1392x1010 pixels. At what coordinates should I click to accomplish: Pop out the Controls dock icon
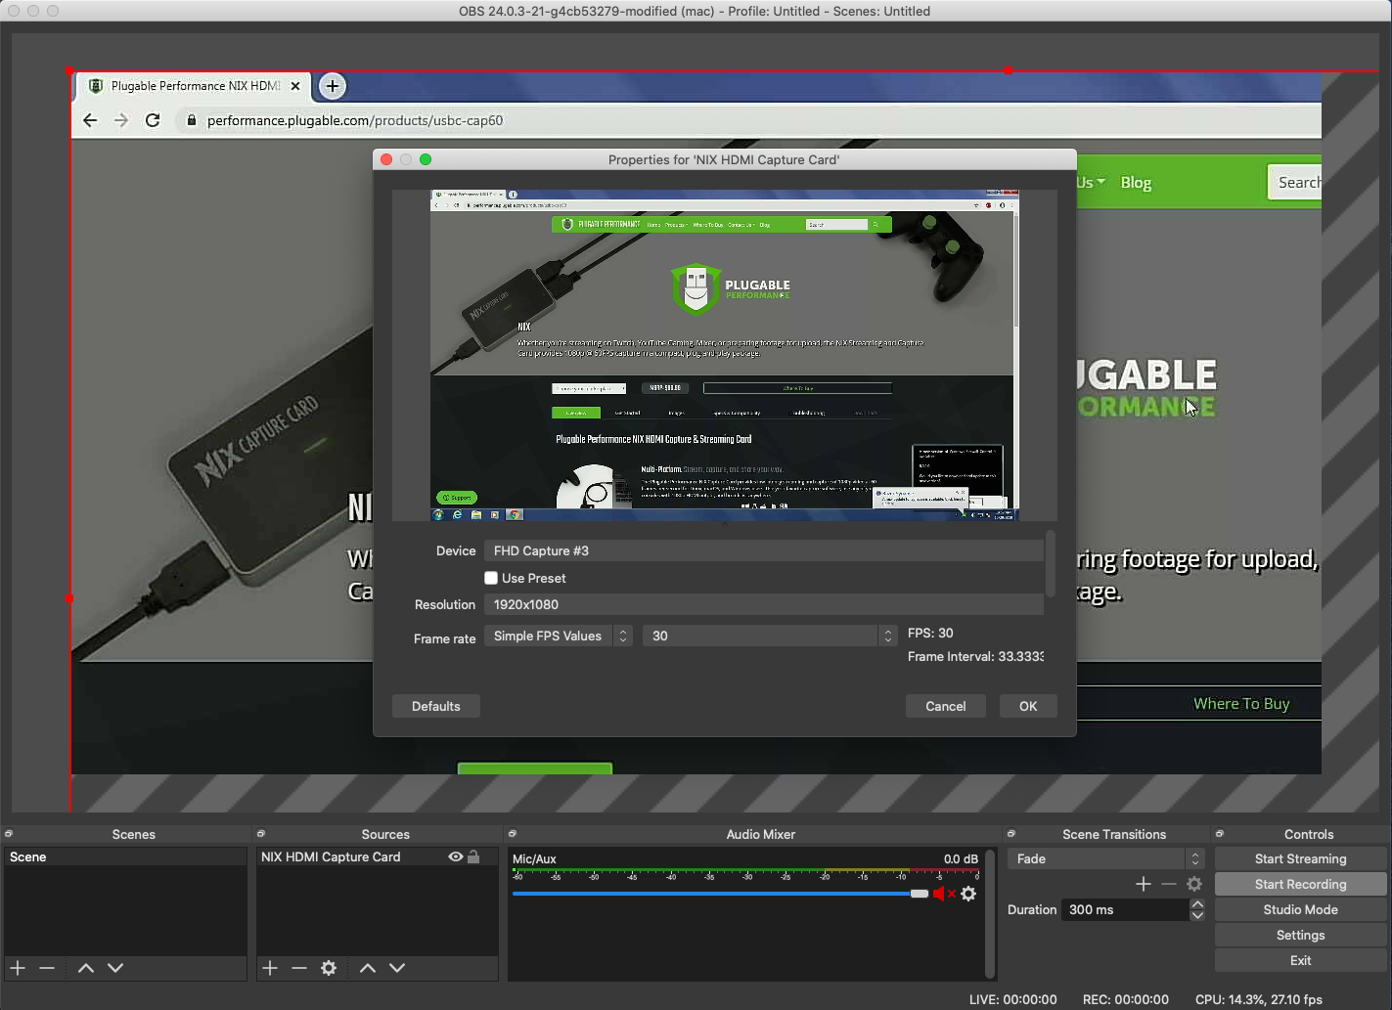[x=1220, y=834]
